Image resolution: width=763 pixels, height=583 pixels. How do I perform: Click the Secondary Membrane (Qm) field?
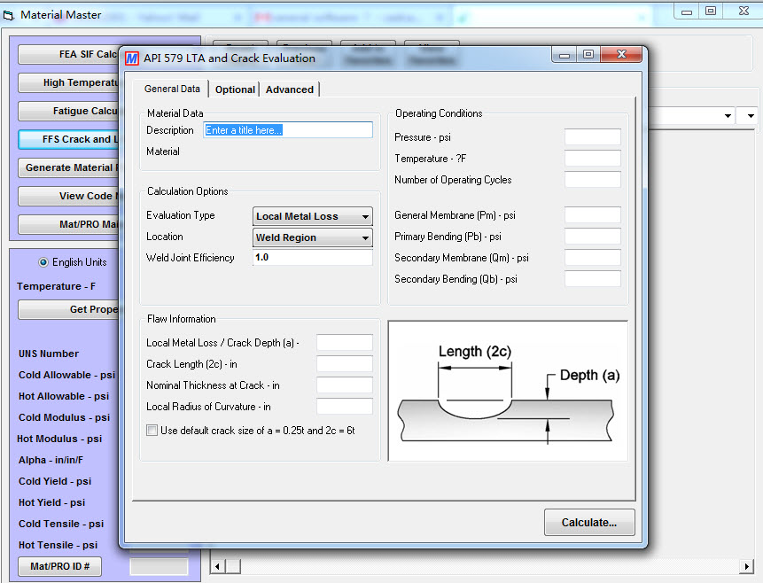pos(593,258)
